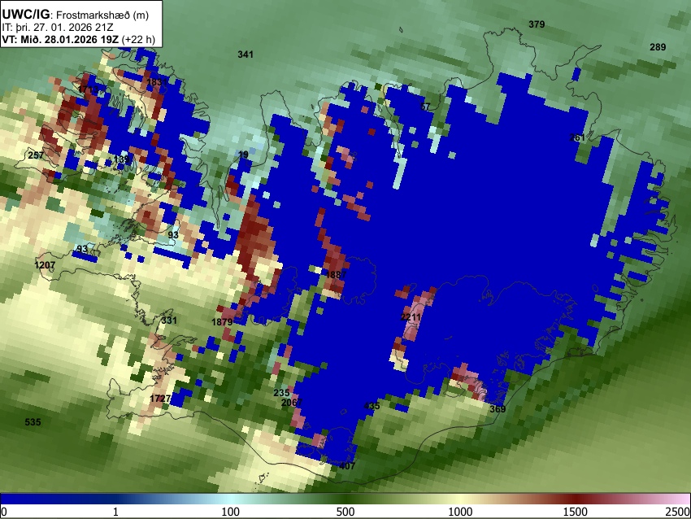
Task: Click the map value label "341"
Action: tap(246, 55)
